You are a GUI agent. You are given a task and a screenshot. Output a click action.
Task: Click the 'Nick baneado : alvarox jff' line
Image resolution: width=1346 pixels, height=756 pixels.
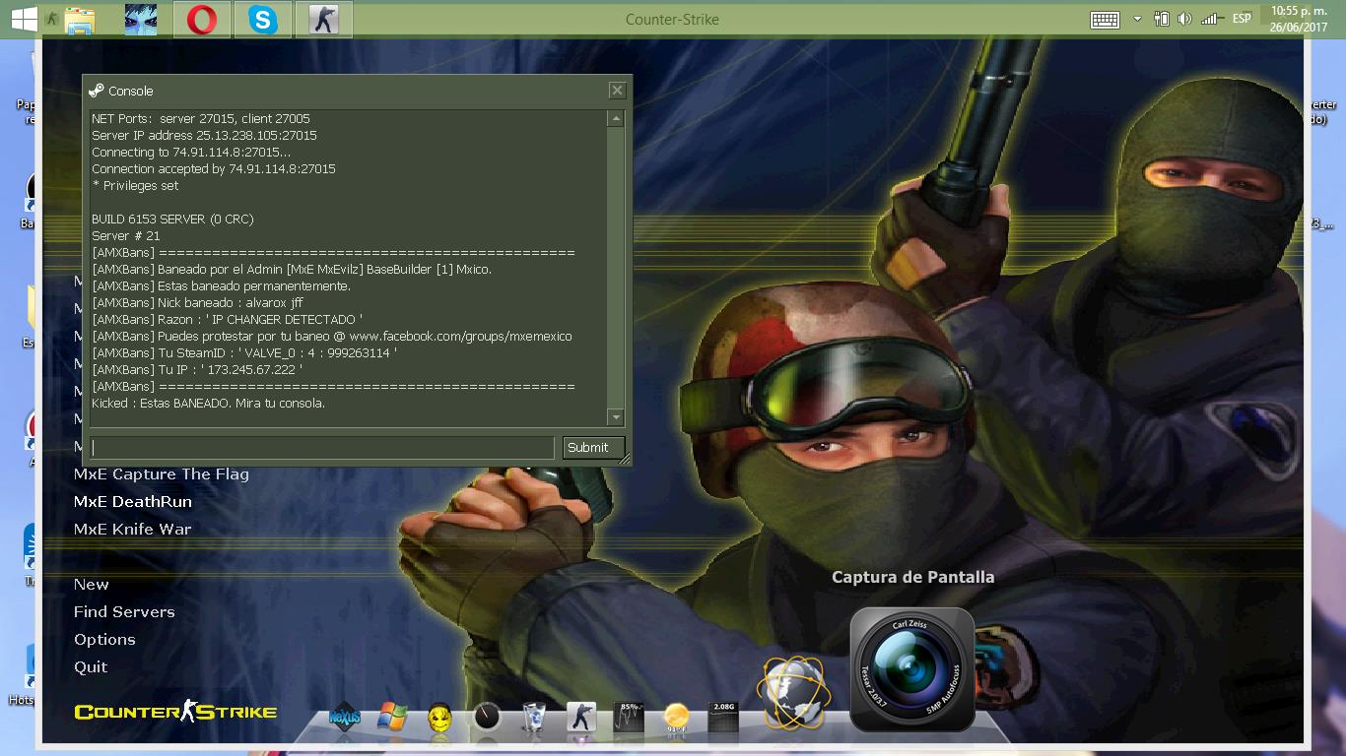click(197, 303)
